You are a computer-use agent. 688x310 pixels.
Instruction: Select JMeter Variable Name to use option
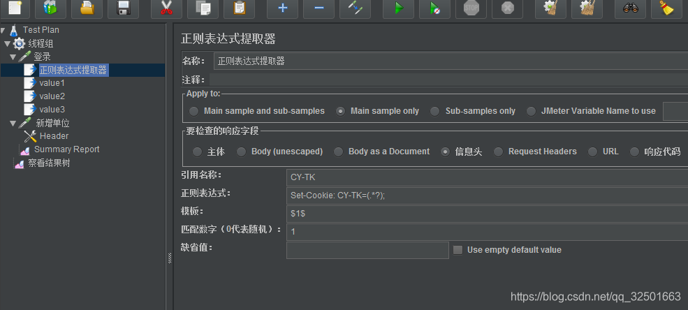(x=532, y=112)
